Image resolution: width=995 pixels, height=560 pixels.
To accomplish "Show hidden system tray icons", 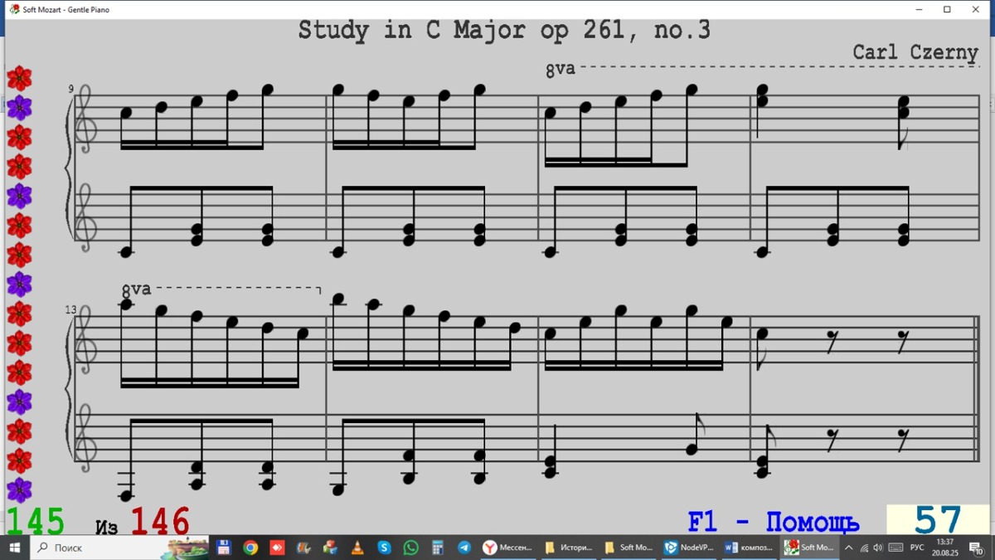I will [848, 548].
